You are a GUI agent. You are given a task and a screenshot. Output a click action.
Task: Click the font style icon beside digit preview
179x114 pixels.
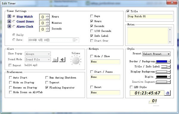[x=167, y=93]
